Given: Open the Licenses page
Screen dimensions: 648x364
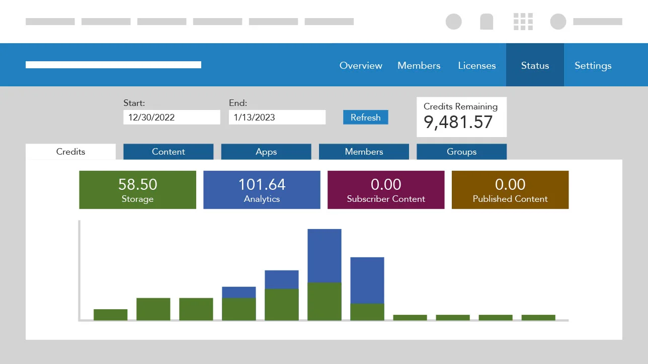Looking at the screenshot, I should click(x=476, y=65).
